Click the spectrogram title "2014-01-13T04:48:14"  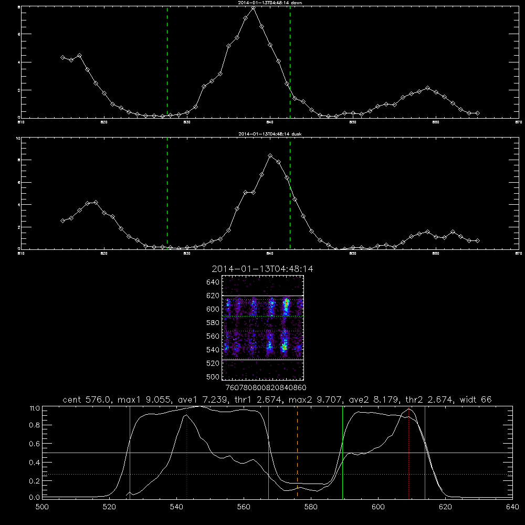(x=262, y=269)
